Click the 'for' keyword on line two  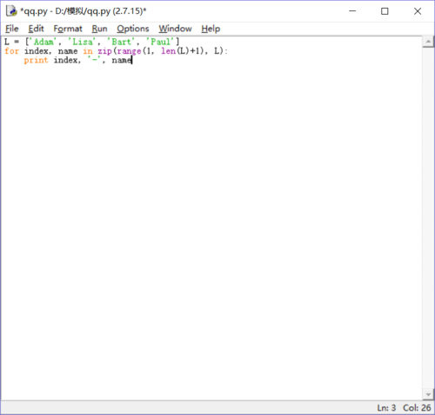(11, 51)
